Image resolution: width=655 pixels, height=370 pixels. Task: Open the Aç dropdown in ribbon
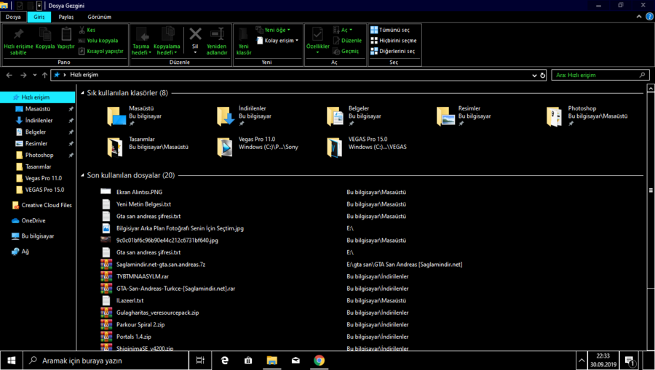(343, 30)
